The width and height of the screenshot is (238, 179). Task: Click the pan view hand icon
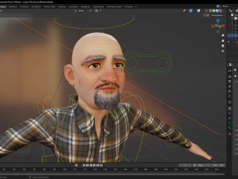pos(223,41)
